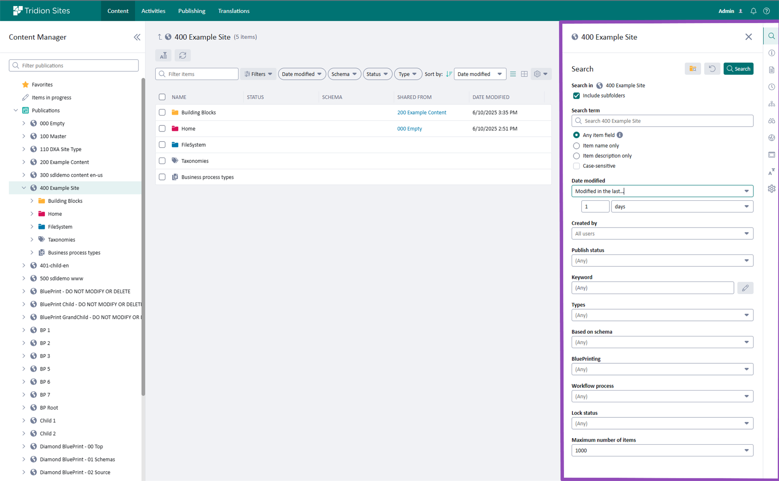Open the Content tab
The image size is (779, 481).
tap(118, 11)
